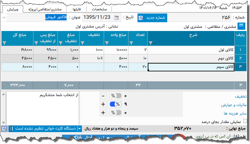
Task: Click the settings icon beside card reader bar
Action: [4, 129]
